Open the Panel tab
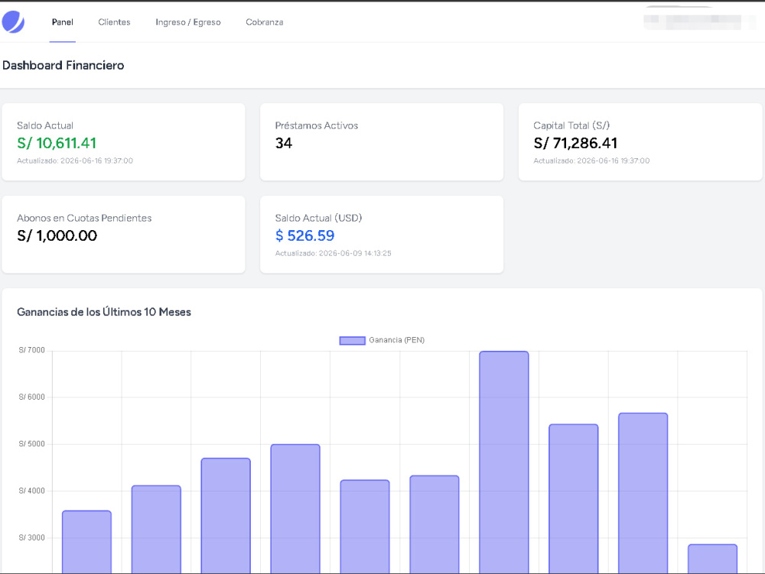 click(x=63, y=22)
